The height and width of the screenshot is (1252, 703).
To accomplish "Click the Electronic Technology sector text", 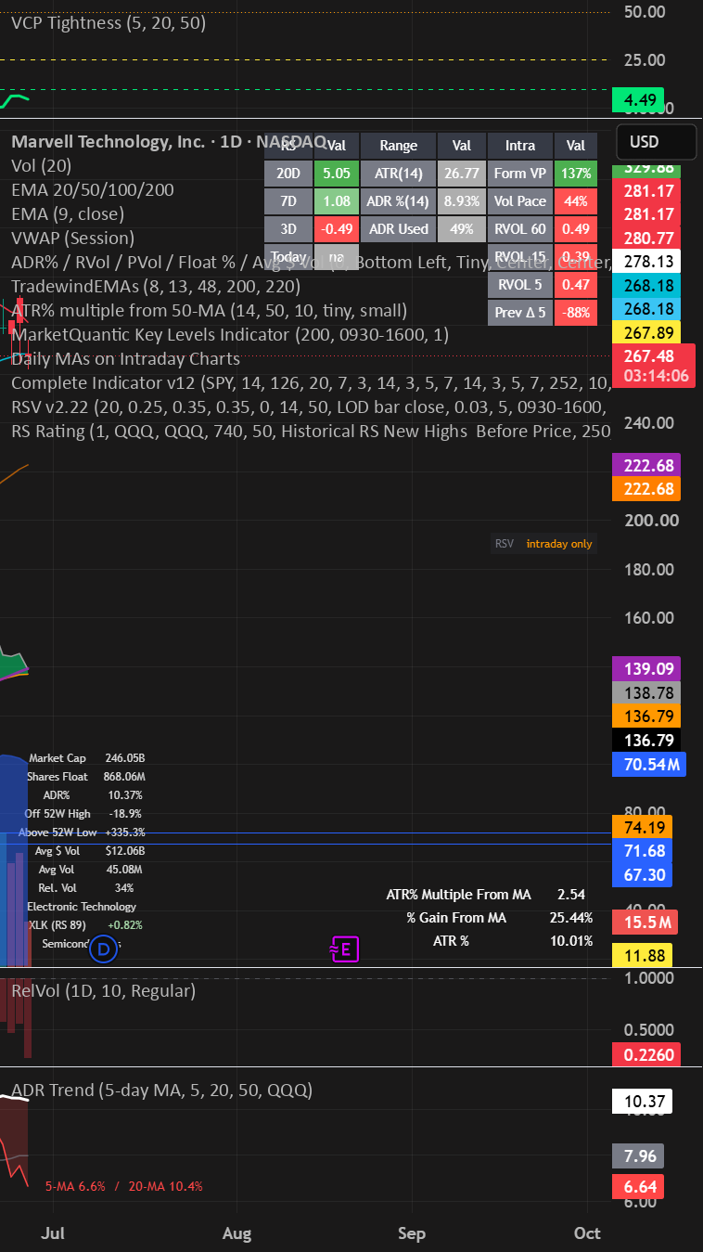I will click(x=82, y=907).
